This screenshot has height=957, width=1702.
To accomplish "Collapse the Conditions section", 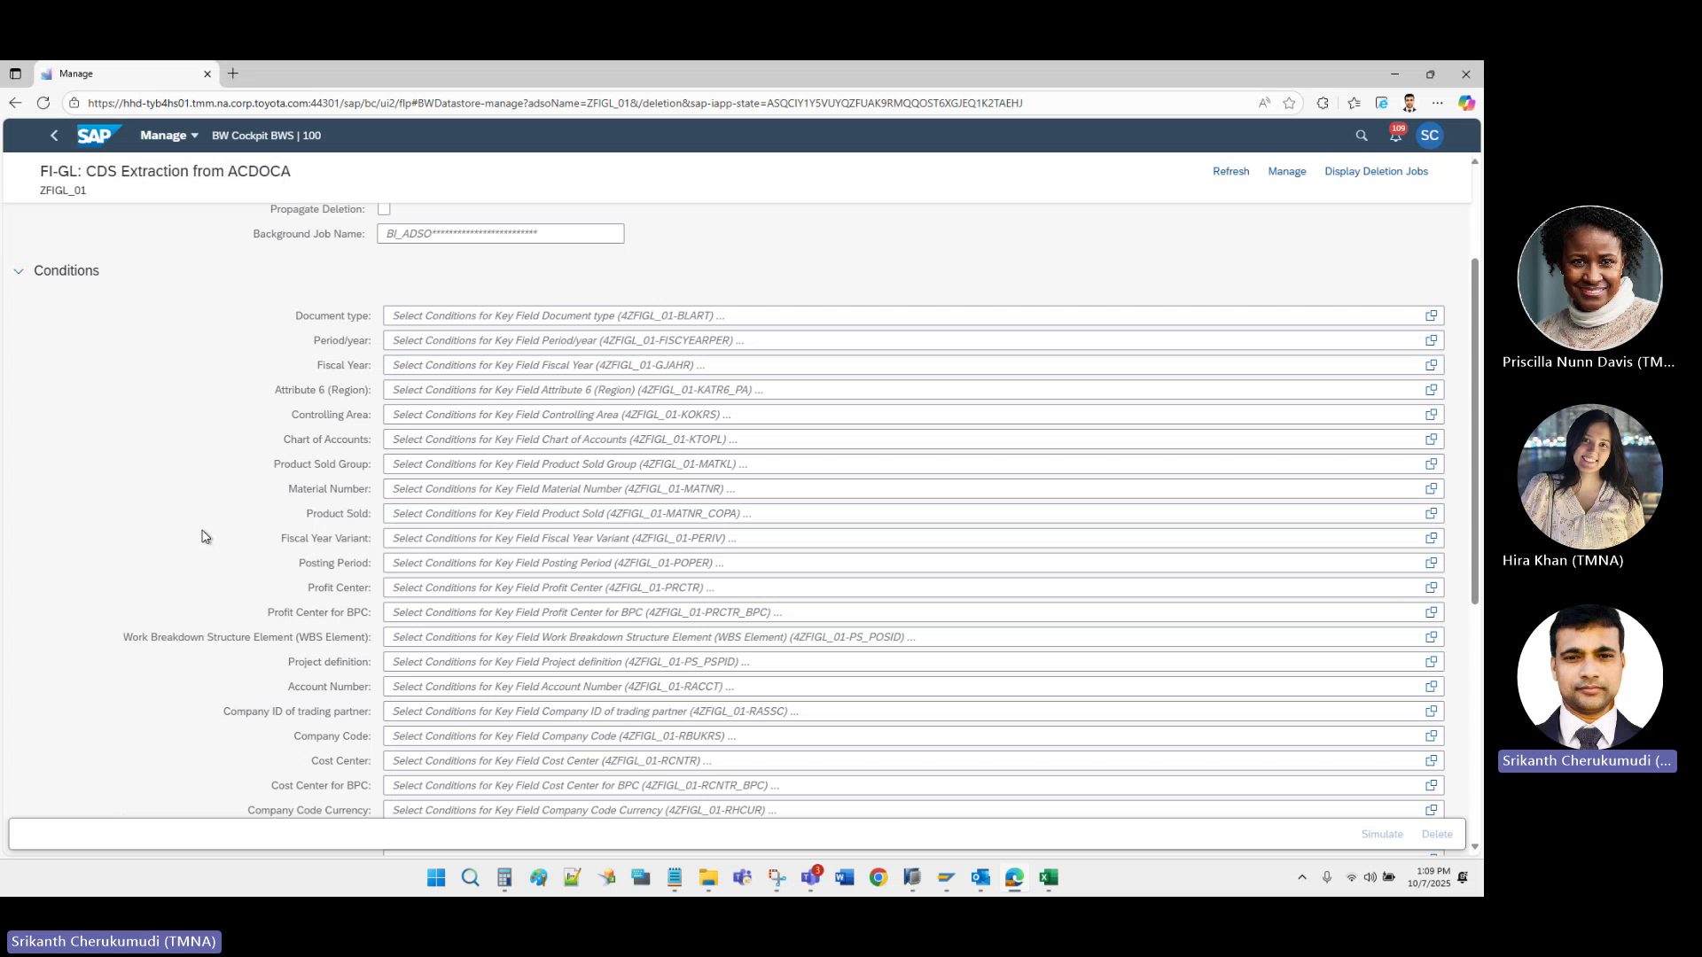I will (x=19, y=271).
